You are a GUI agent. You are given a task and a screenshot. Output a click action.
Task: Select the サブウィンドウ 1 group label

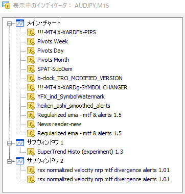point(45,142)
